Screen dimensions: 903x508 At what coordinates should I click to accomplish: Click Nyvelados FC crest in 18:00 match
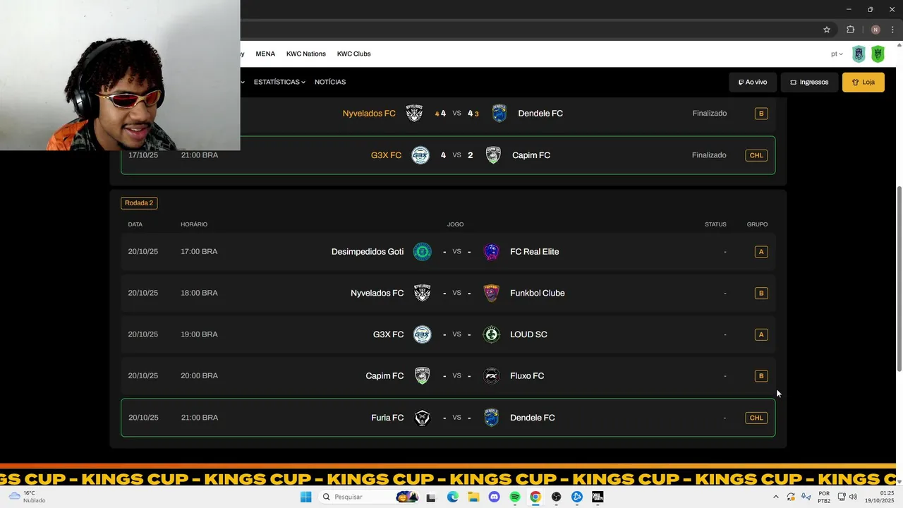[x=422, y=293]
